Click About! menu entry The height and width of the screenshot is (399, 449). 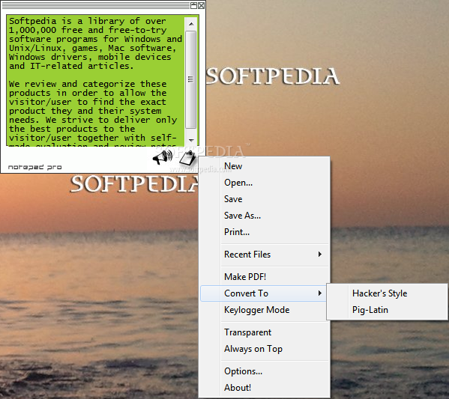tap(265, 388)
